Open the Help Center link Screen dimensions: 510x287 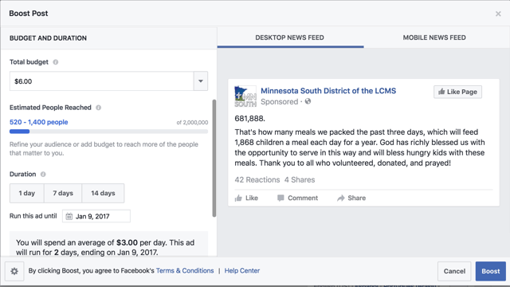[x=242, y=271]
